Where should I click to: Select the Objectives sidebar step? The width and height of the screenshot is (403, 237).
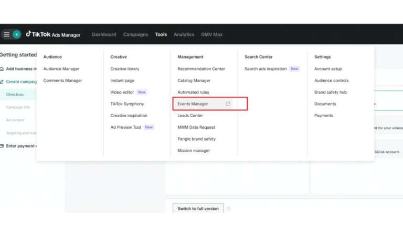click(15, 95)
